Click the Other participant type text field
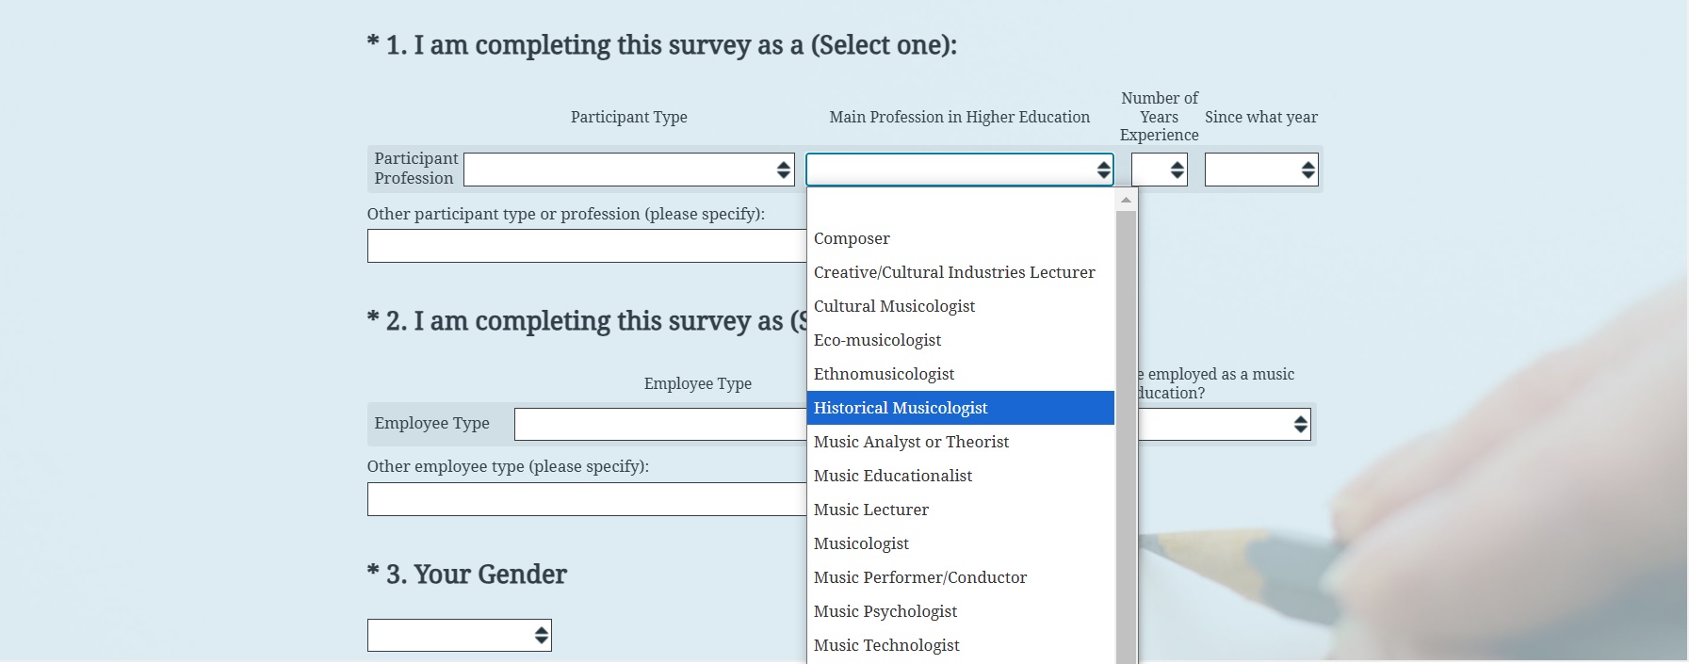This screenshot has width=1689, height=664. point(586,246)
